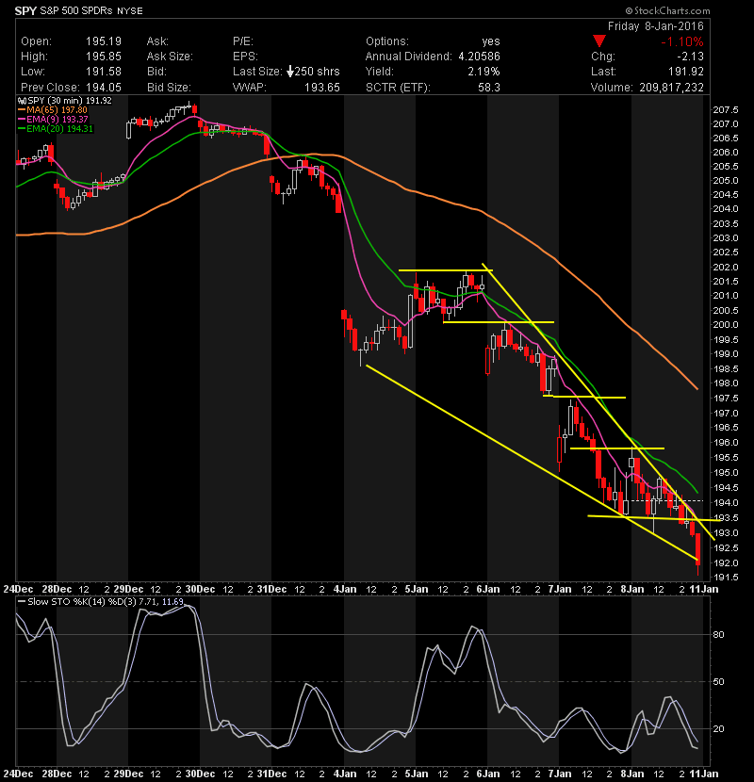Click the 8Jan label under the price chart
Image resolution: width=754 pixels, height=782 pixels.
(x=631, y=589)
